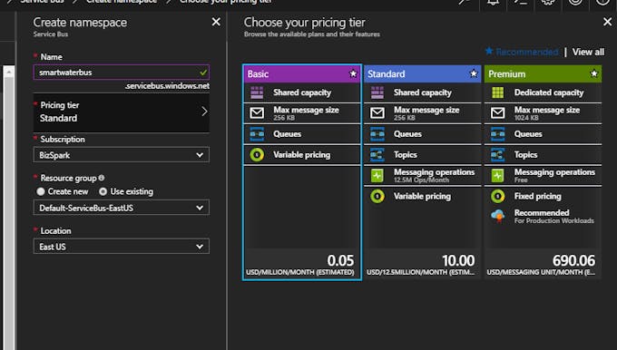
Task: Click the Variable pricing coin icon in Basic
Action: (257, 155)
